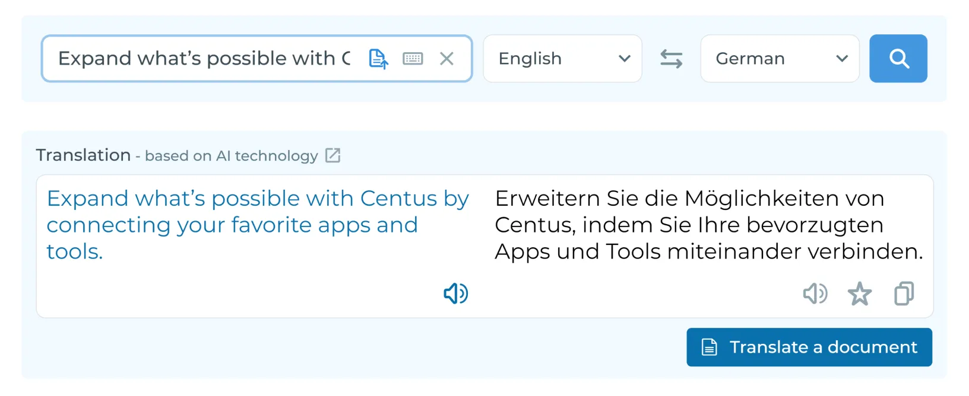The height and width of the screenshot is (396, 969).
Task: Follow the 'based on AI technology' link
Action: 232,156
